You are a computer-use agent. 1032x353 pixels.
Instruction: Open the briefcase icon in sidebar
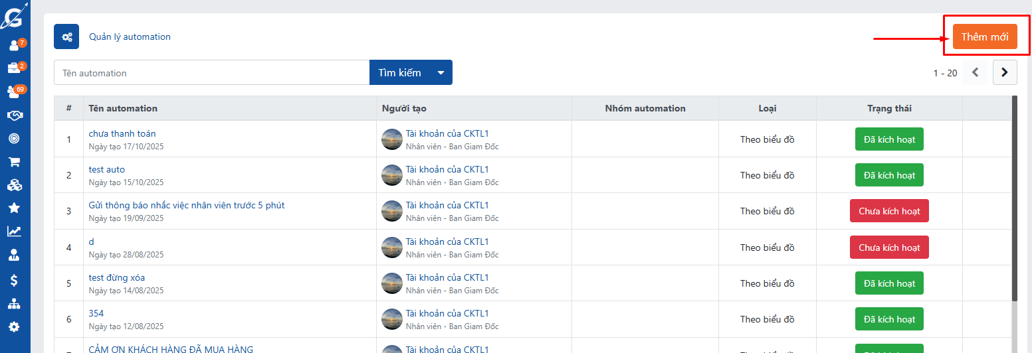pyautogui.click(x=14, y=68)
